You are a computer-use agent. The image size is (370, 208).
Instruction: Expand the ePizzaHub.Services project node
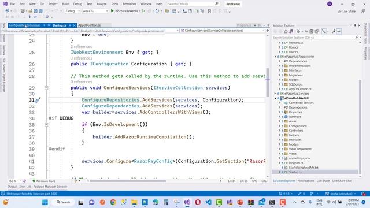pos(275,94)
